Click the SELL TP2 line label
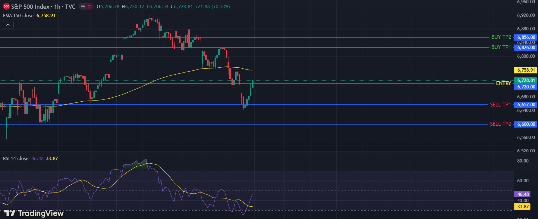 tap(500, 124)
